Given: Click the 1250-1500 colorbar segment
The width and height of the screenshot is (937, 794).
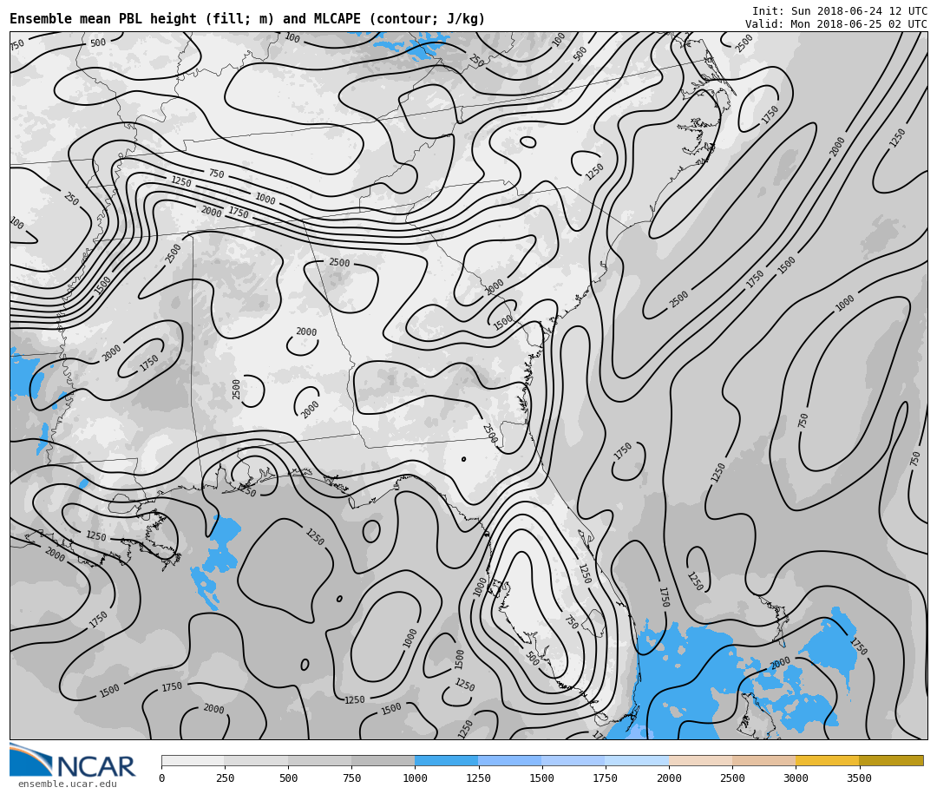Looking at the screenshot, I should pos(510,760).
